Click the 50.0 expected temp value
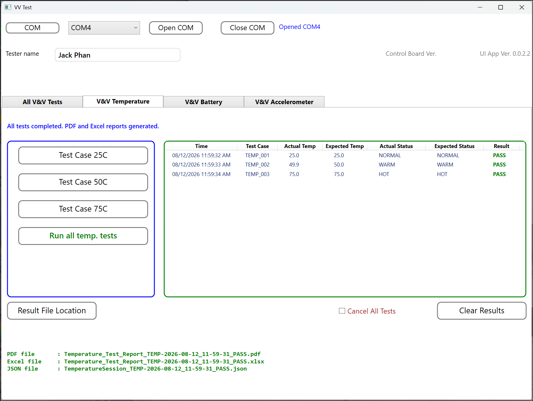This screenshot has height=401, width=533. pos(339,165)
